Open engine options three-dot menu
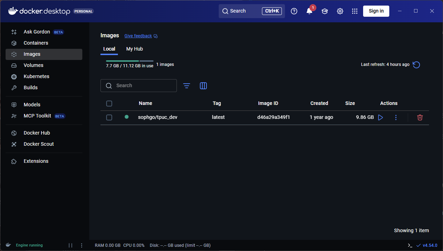443x251 pixels. click(82, 245)
